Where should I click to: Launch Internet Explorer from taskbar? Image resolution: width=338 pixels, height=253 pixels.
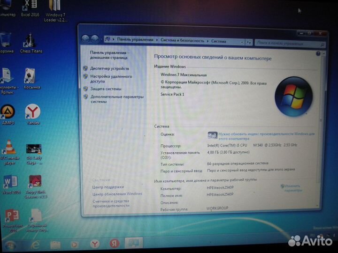(x=36, y=245)
